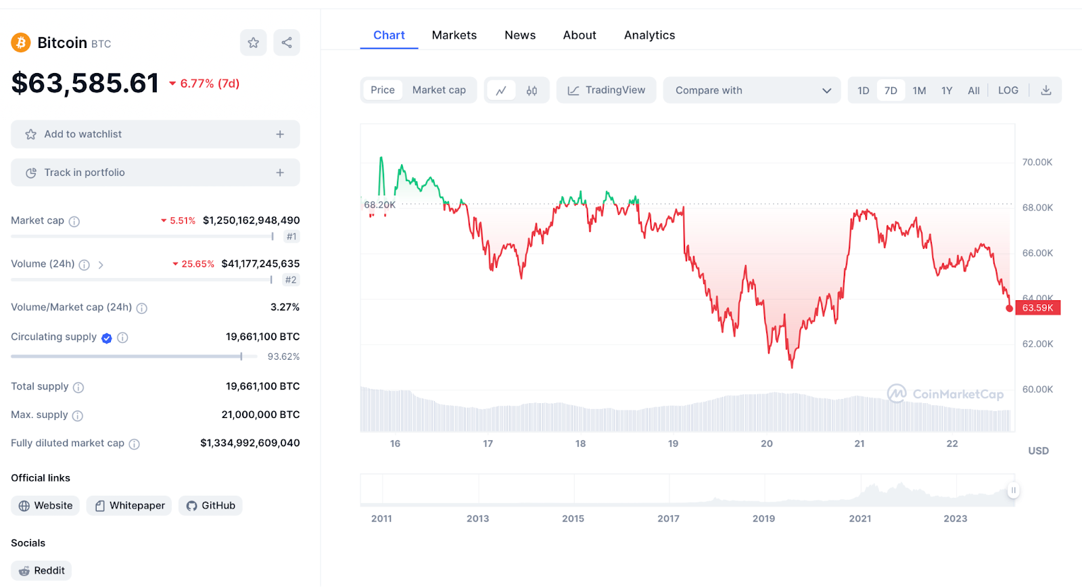Click plus icon on Track in portfolio
This screenshot has height=587, width=1082.
(280, 172)
